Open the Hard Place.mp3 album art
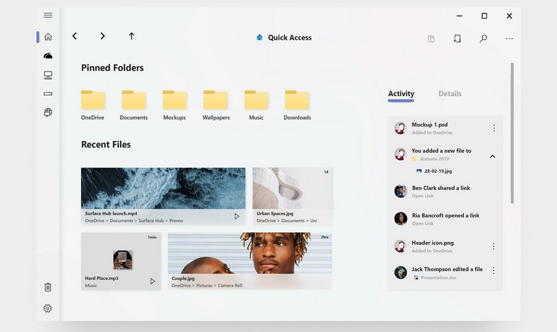557x332 pixels. pyautogui.click(x=123, y=260)
